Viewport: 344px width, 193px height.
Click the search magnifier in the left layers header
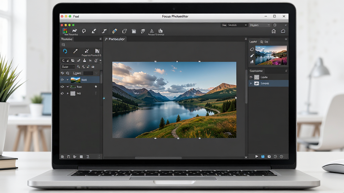point(68,73)
